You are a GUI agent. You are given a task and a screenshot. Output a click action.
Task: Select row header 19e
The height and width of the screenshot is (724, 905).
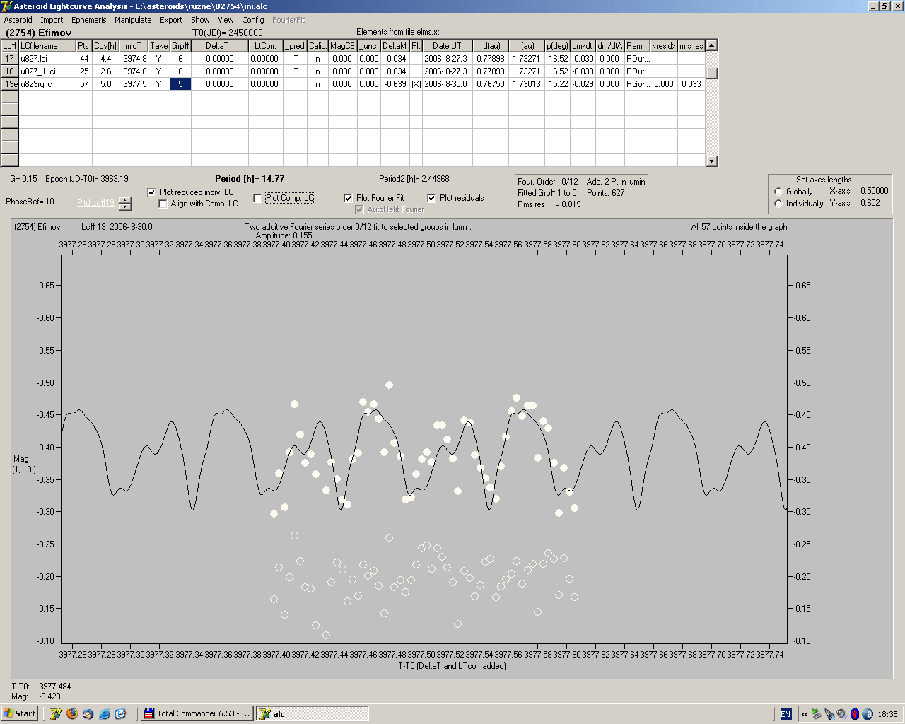click(9, 84)
